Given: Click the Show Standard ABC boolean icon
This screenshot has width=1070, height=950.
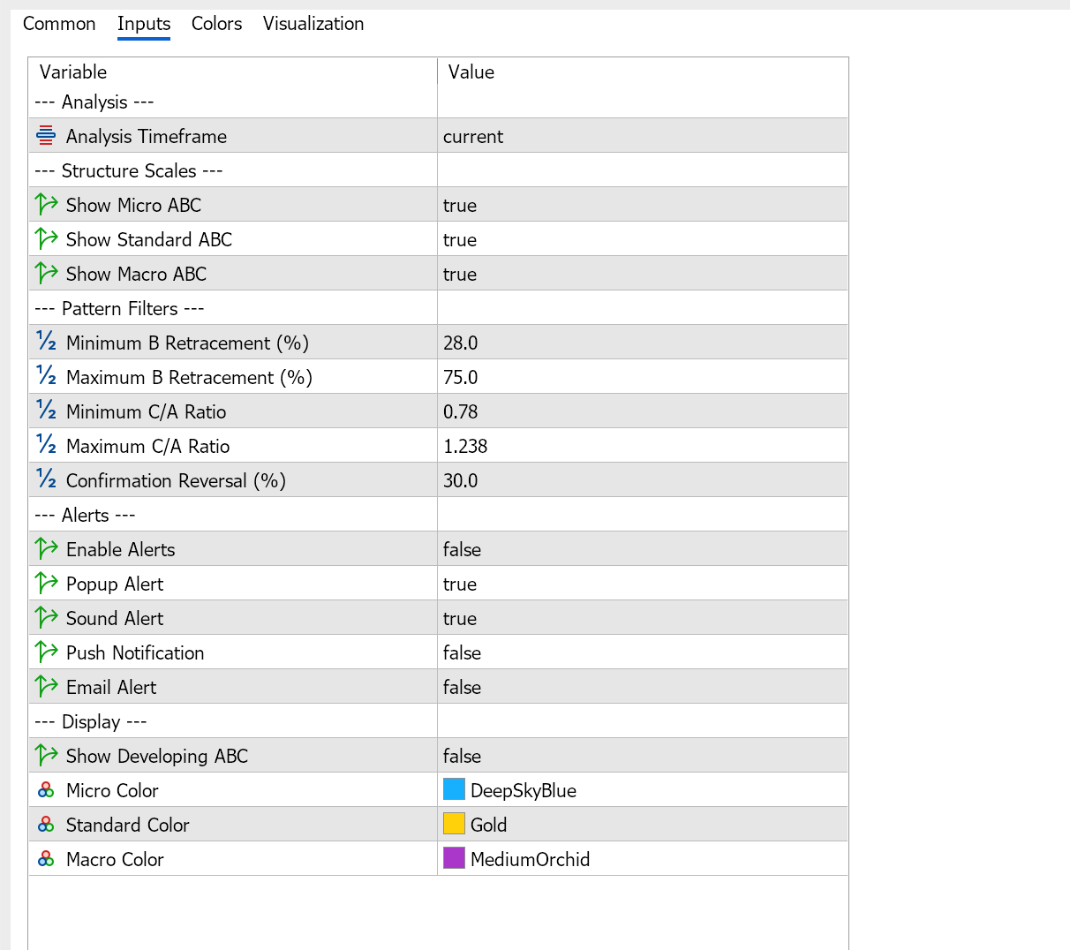Looking at the screenshot, I should coord(46,239).
